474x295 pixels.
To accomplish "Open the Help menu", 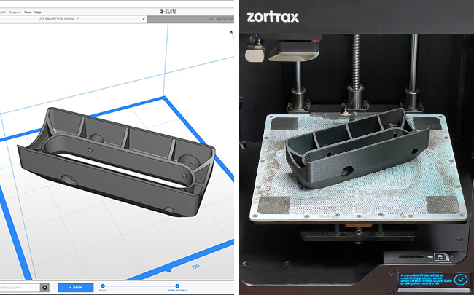I will [37, 12].
